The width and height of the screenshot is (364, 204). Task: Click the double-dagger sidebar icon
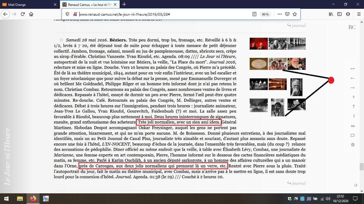pos(353,97)
